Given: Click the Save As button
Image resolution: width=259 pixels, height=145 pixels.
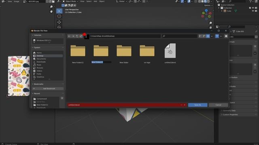Looking at the screenshot, I should pos(198,105).
